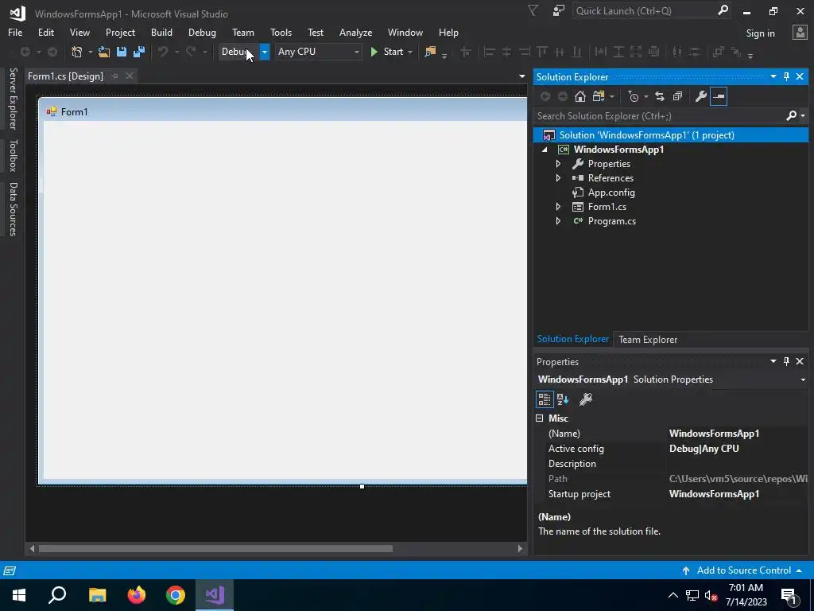Expand the Program.cs node
This screenshot has height=611, width=814.
558,221
